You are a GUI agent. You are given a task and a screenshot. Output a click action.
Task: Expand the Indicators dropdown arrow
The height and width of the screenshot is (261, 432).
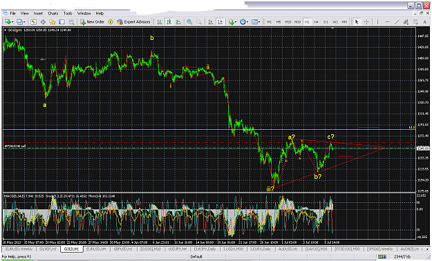click(x=236, y=22)
